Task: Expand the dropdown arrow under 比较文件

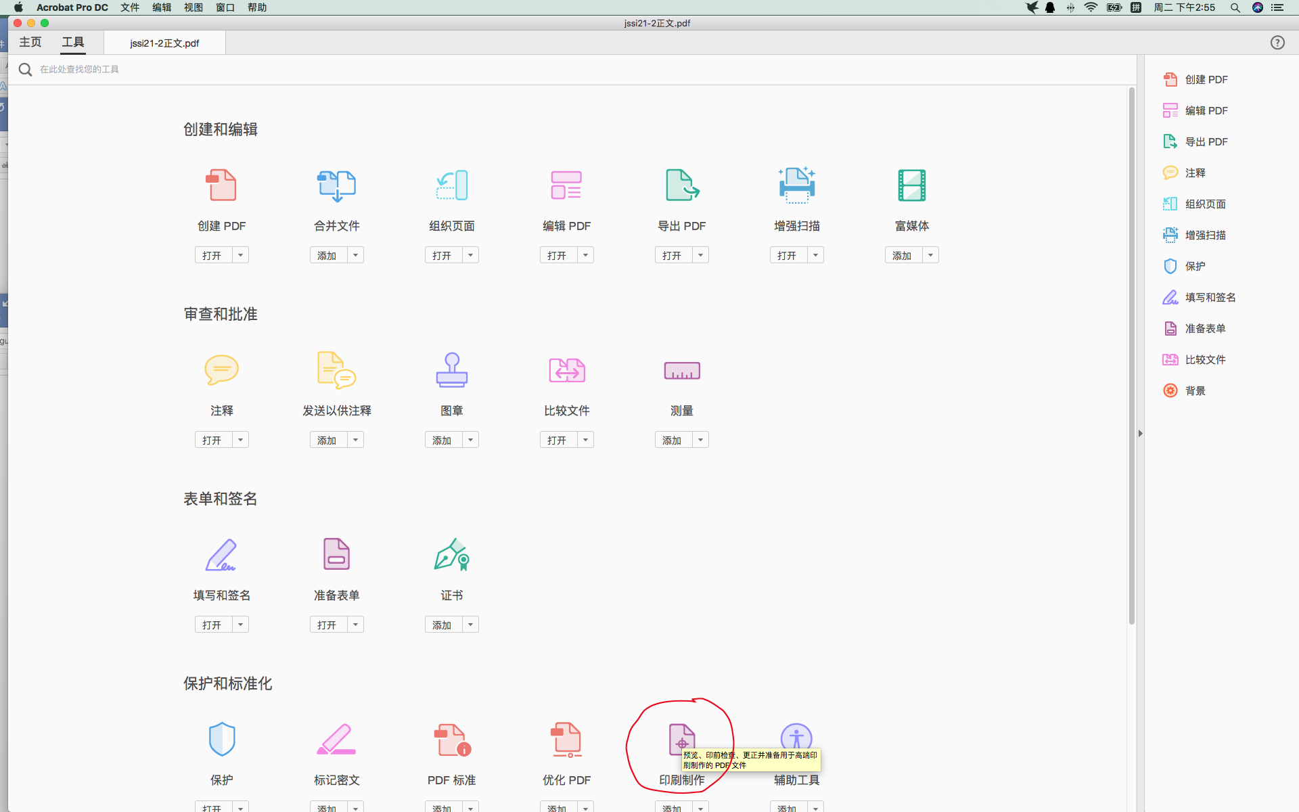Action: click(x=585, y=440)
